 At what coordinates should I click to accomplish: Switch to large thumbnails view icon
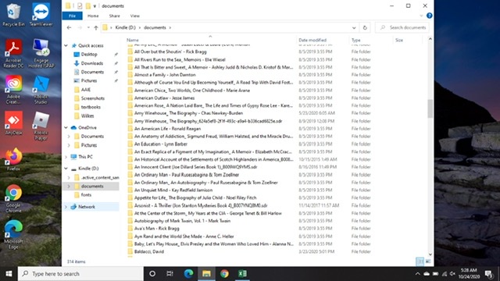pos(428,261)
